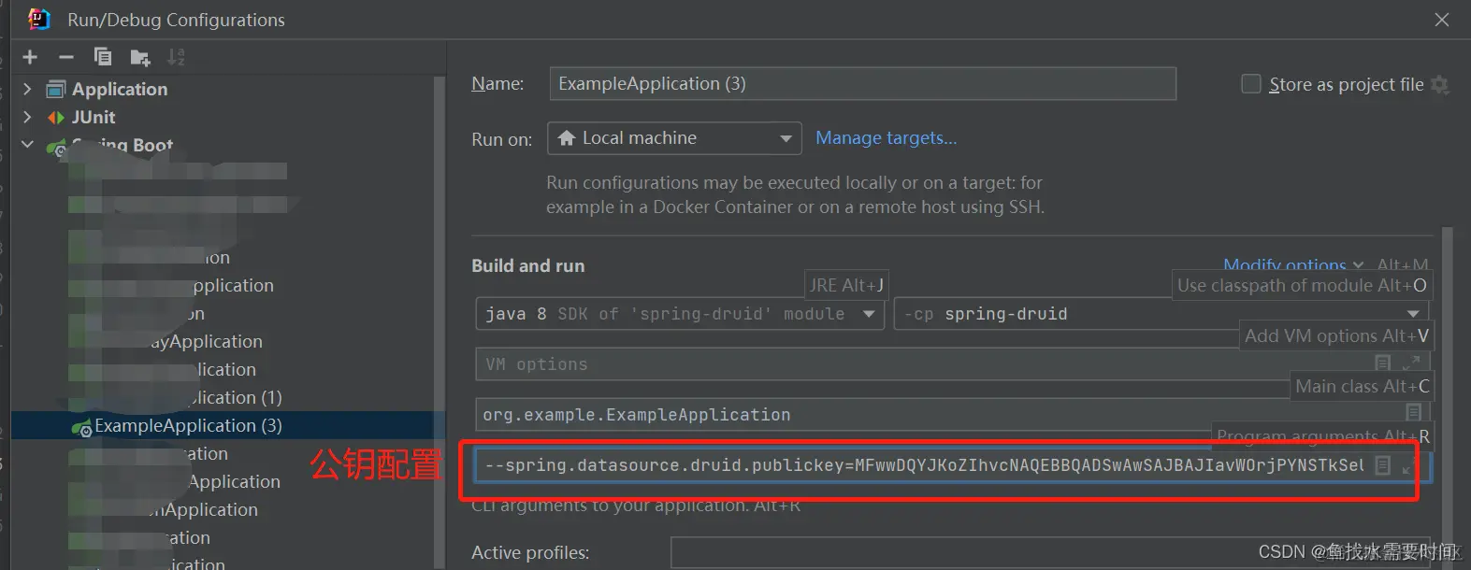Open the Run on Local machine dropdown
This screenshot has height=570, width=1471.
(674, 138)
